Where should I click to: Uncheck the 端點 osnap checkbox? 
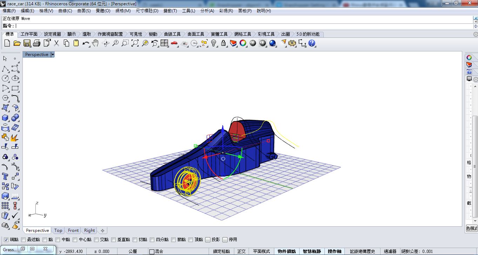(x=6, y=240)
